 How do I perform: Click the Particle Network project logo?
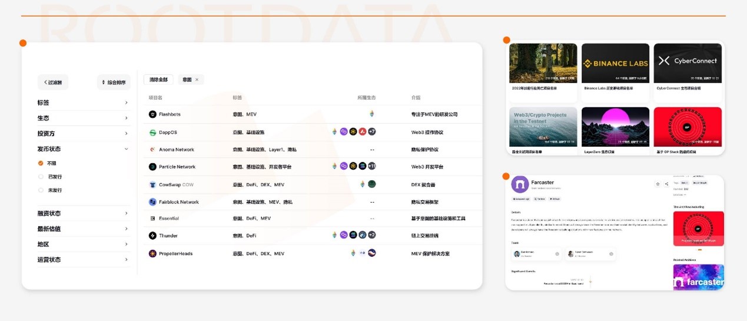tap(152, 167)
